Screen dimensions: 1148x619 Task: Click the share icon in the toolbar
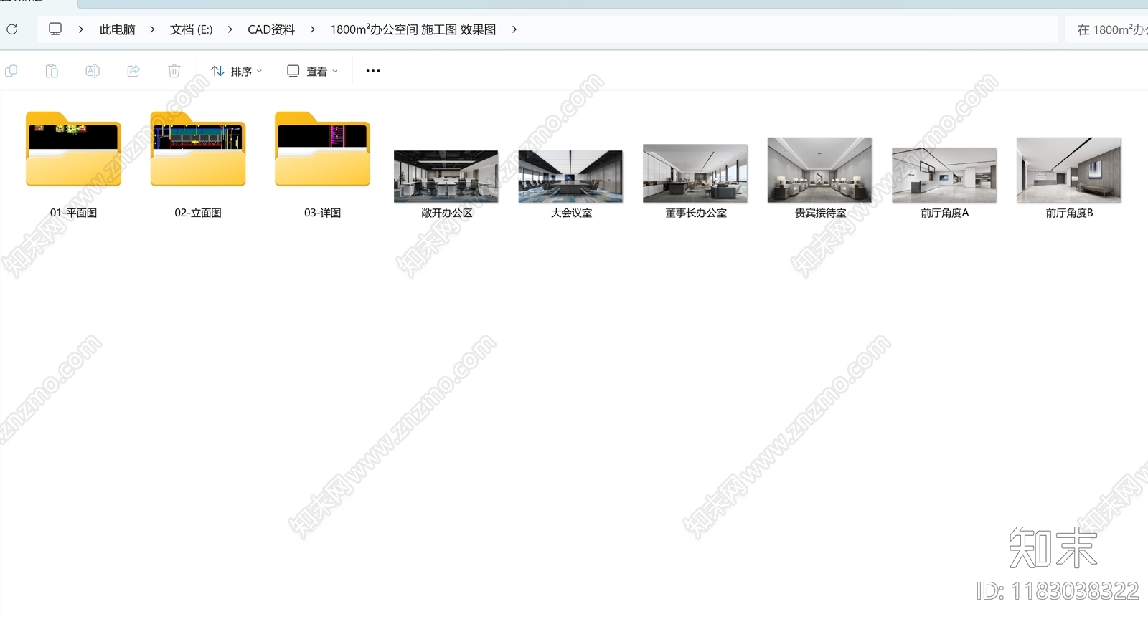(x=133, y=71)
